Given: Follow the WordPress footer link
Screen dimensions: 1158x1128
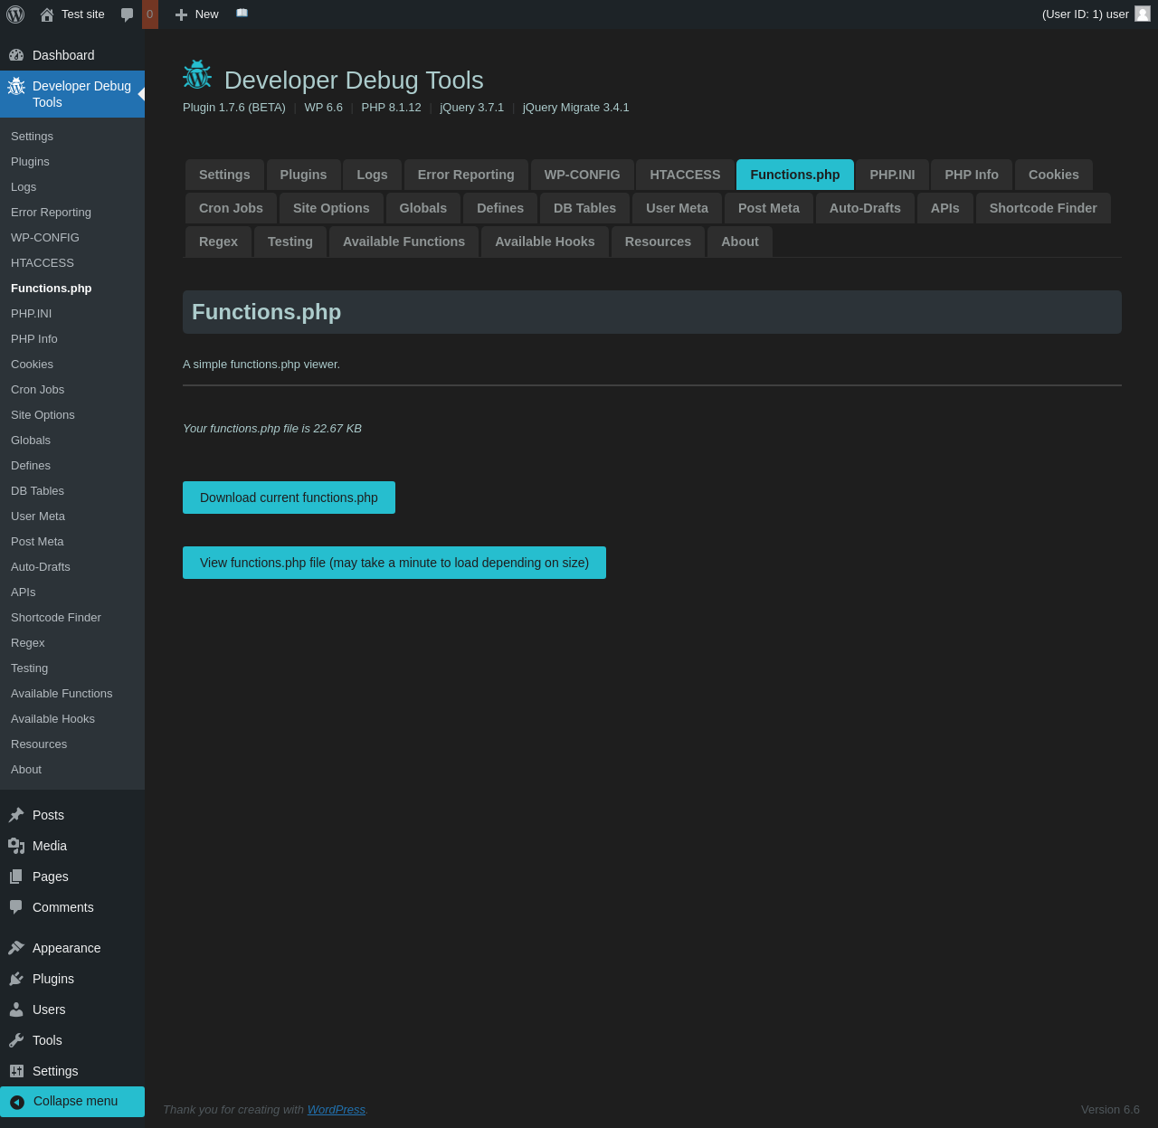Looking at the screenshot, I should [336, 1110].
